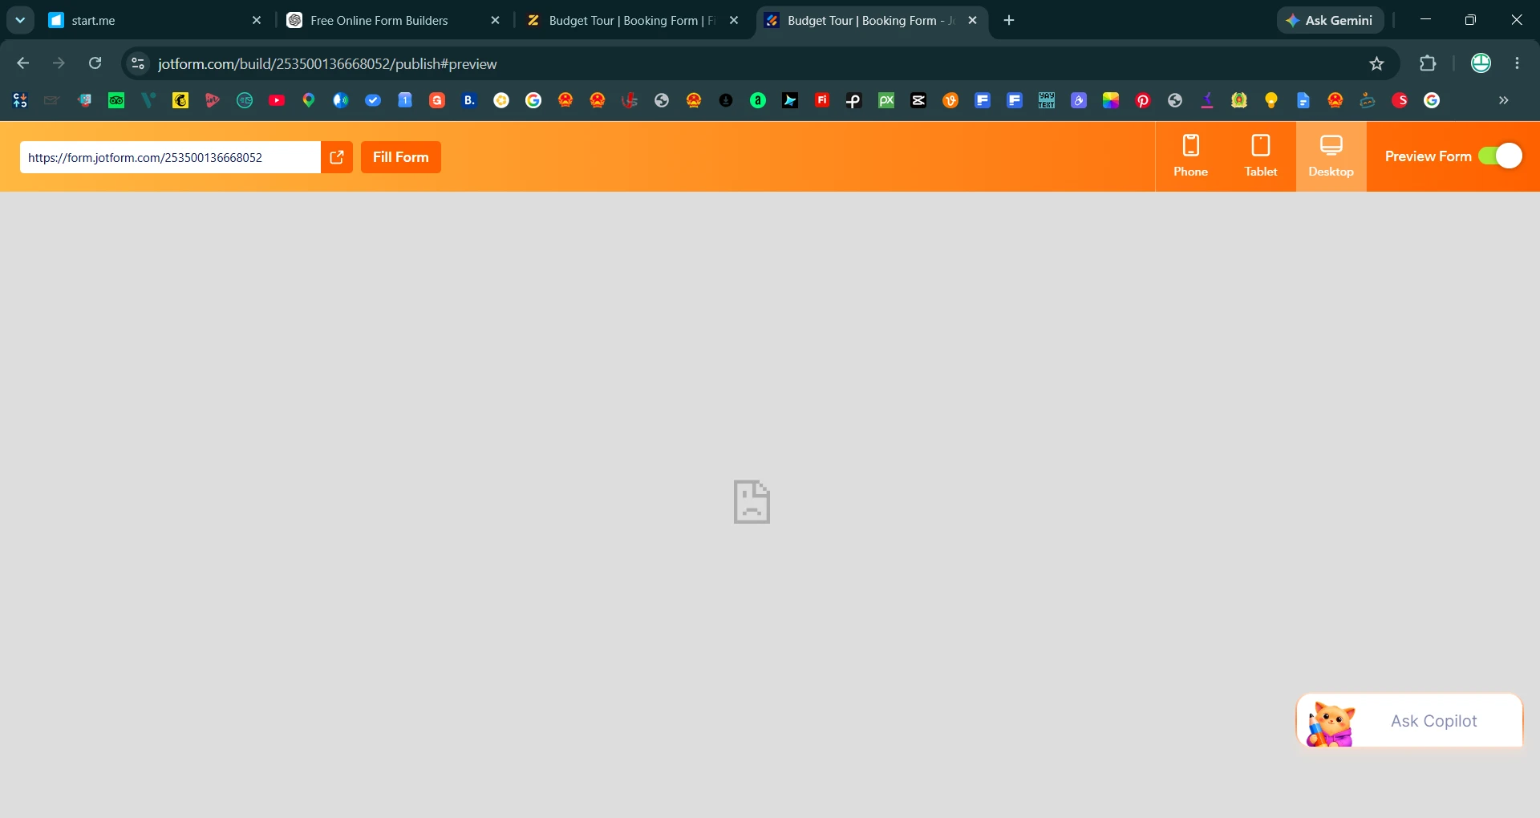The width and height of the screenshot is (1540, 818).
Task: Click the broken page sad-face icon
Action: [752, 502]
